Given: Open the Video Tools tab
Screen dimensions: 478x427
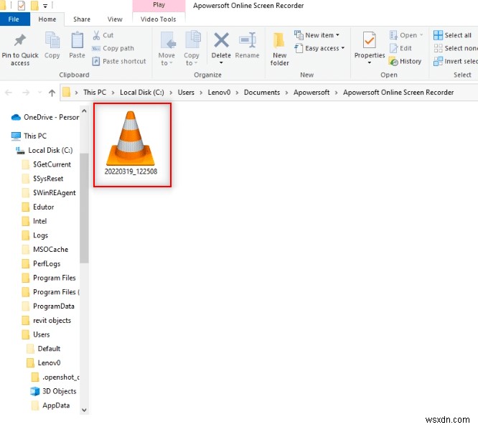Looking at the screenshot, I should coord(159,19).
